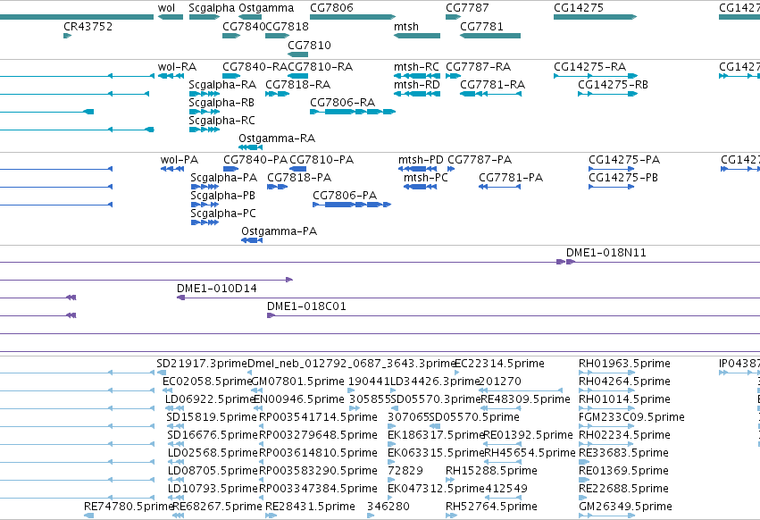Select transcript wol-RA
The width and height of the screenshot is (760, 520).
point(170,76)
